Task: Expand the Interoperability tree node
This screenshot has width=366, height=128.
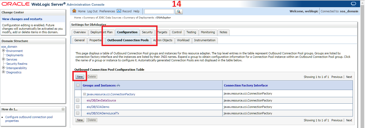Action: pos(3,68)
